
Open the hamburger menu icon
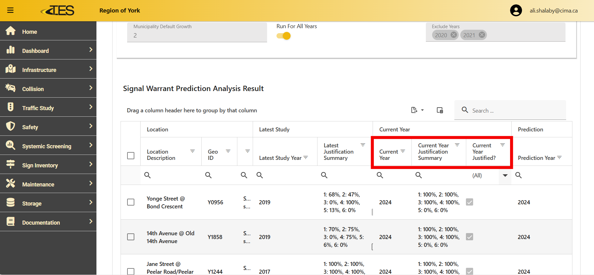tap(10, 10)
